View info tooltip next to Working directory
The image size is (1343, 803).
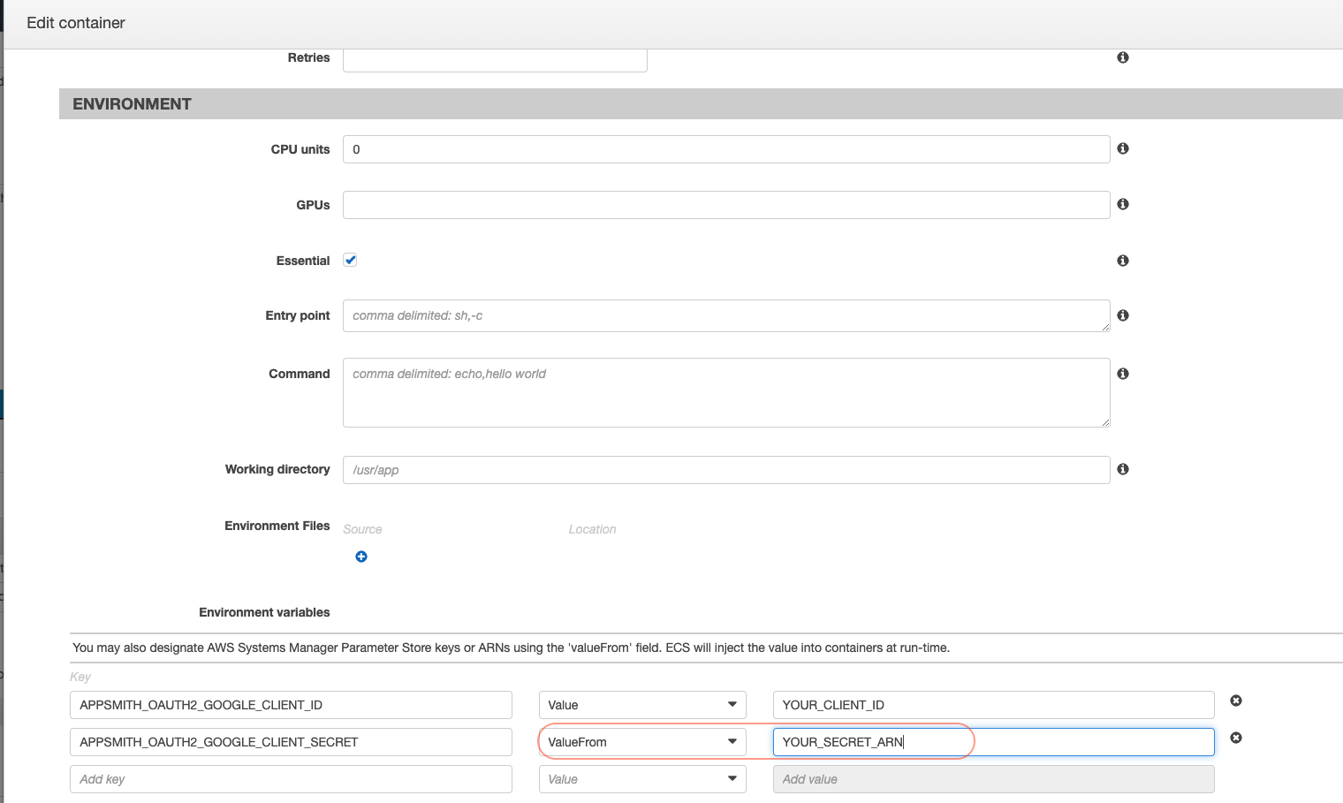[x=1123, y=469]
